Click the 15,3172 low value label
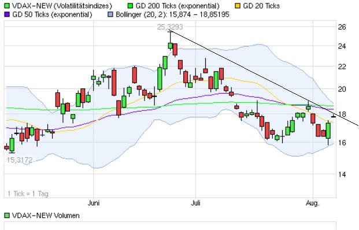 [20, 159]
